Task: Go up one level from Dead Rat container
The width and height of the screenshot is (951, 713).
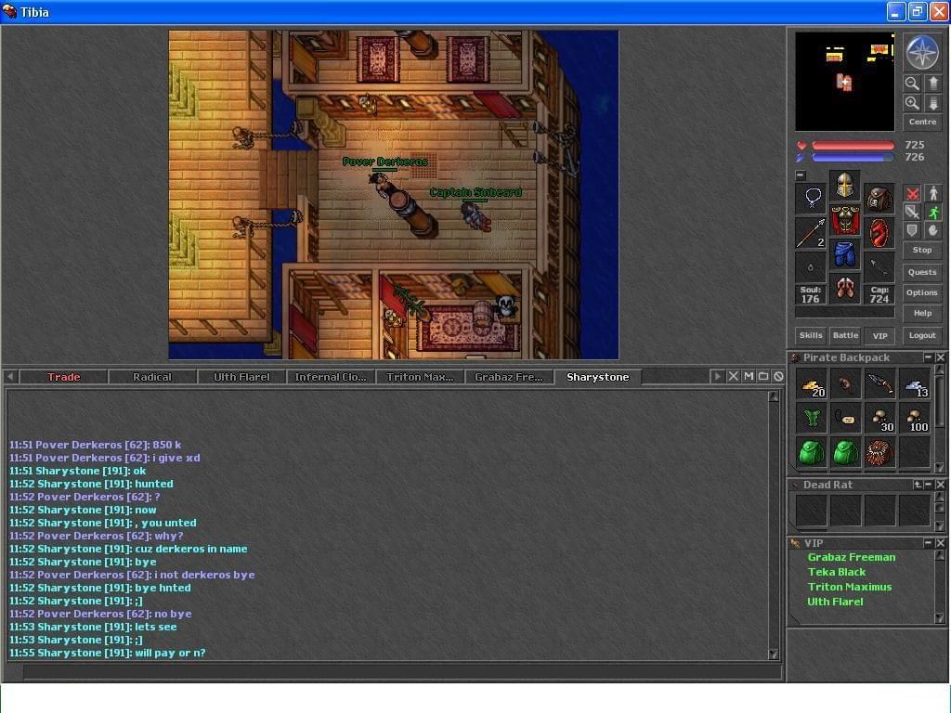Action: pyautogui.click(x=918, y=485)
